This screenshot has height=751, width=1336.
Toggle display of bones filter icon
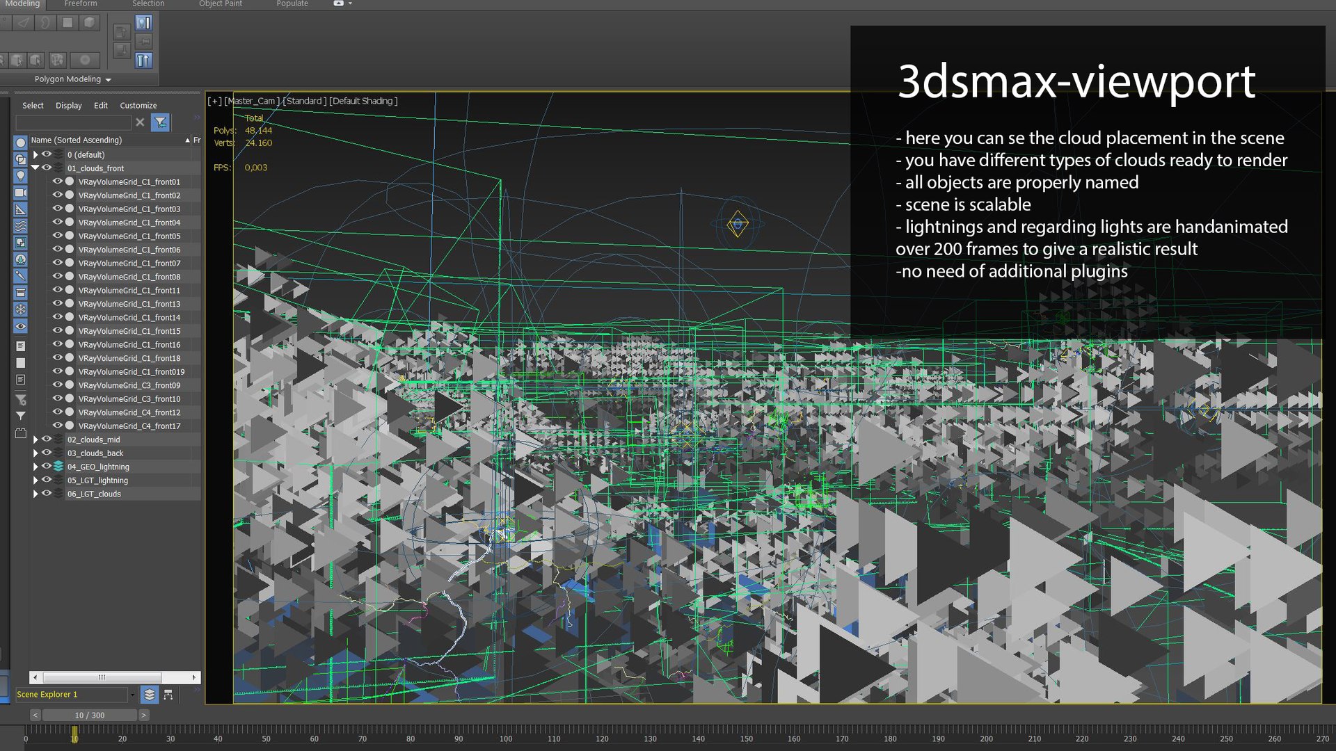21,276
